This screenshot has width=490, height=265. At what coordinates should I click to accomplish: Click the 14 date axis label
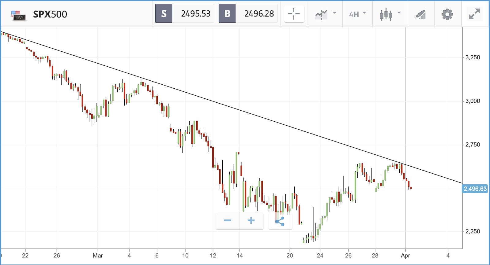[239, 256]
